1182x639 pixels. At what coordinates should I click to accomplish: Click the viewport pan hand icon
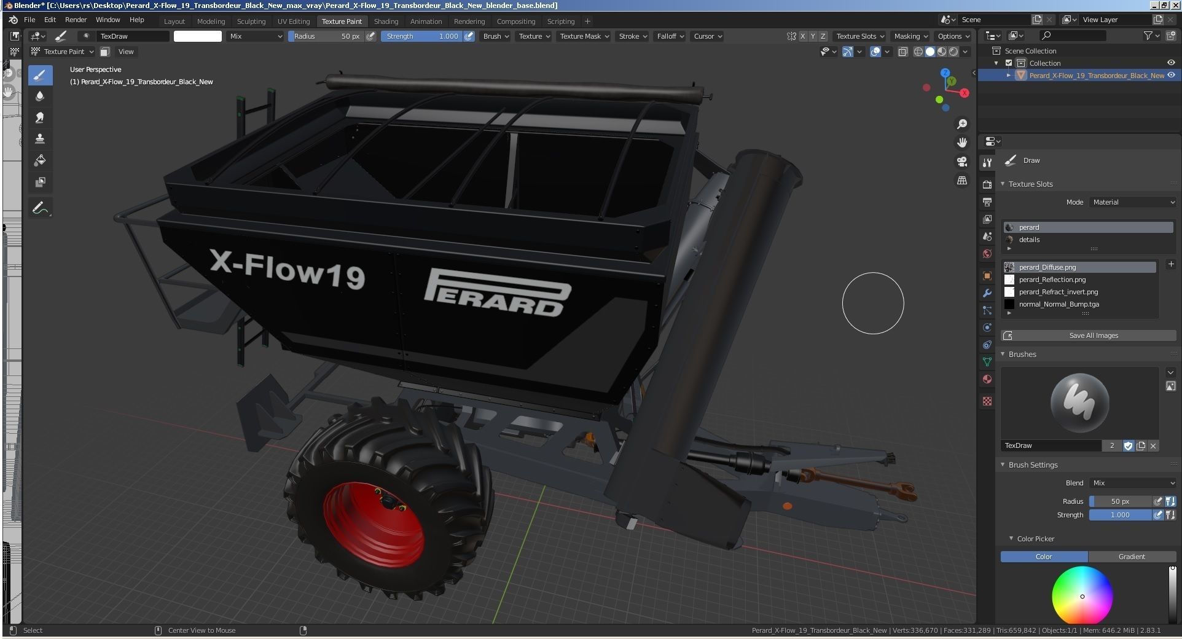[962, 143]
